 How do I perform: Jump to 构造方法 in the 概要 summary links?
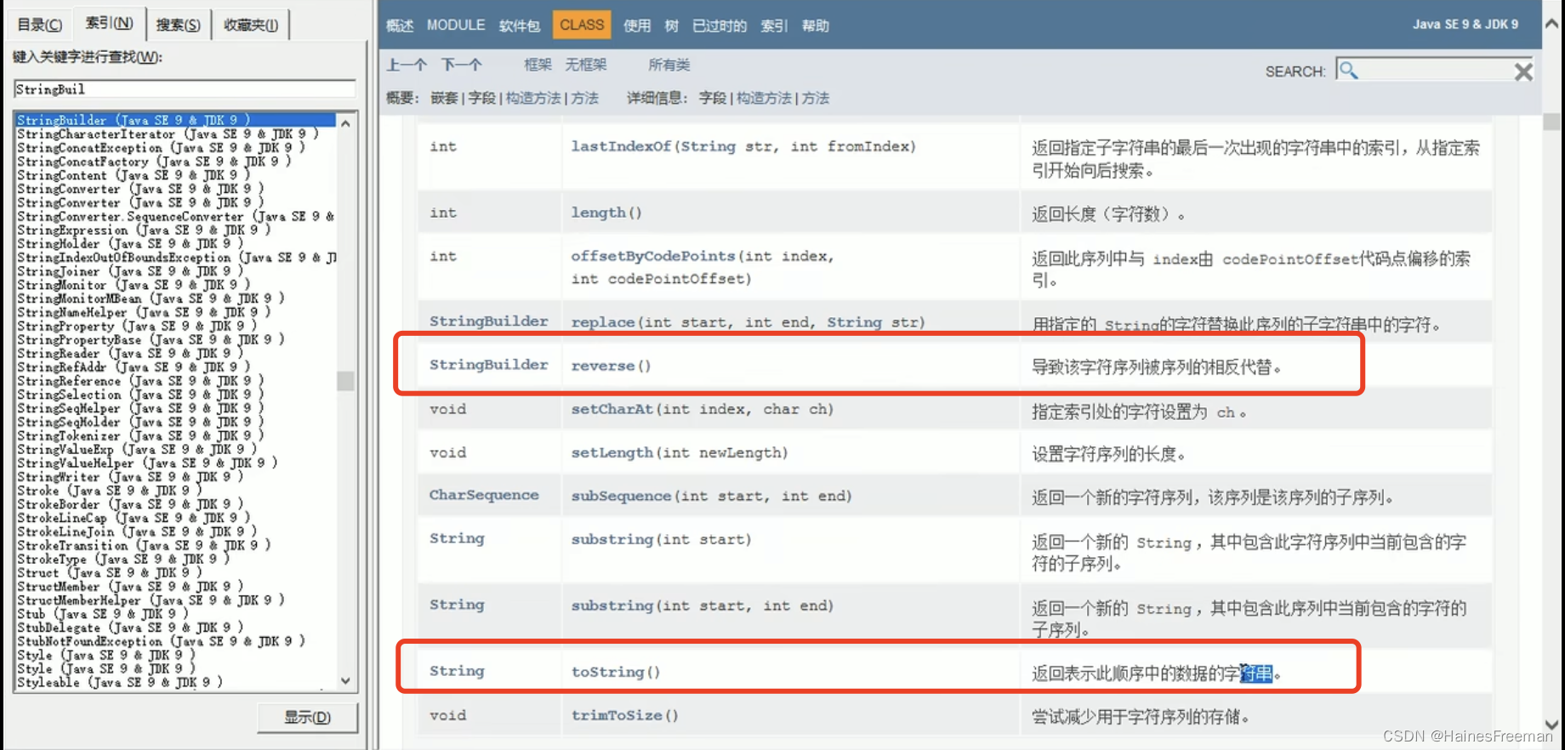point(533,98)
